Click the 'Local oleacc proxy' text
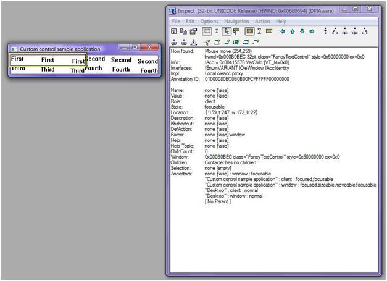The height and width of the screenshot is (281, 387). coord(224,73)
